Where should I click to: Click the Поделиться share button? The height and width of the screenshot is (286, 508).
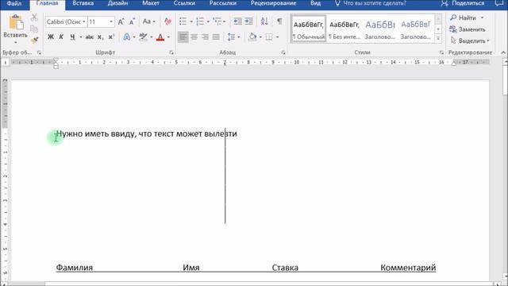click(463, 3)
